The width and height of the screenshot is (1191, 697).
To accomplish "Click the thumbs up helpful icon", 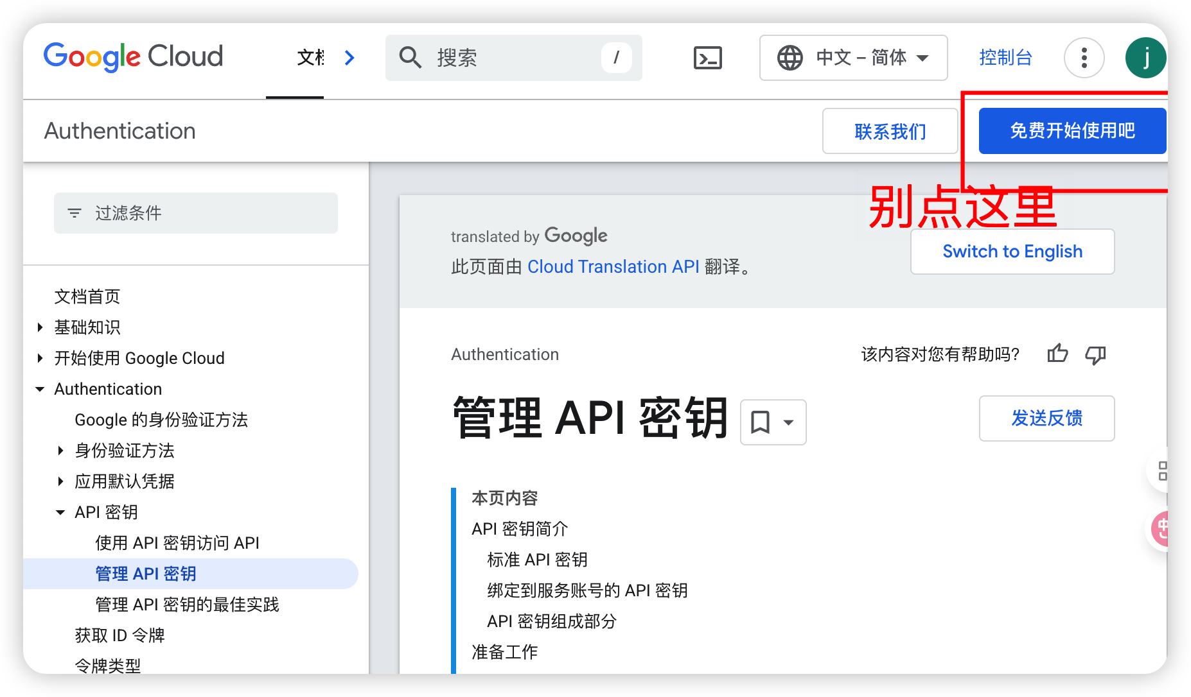I will tap(1057, 354).
